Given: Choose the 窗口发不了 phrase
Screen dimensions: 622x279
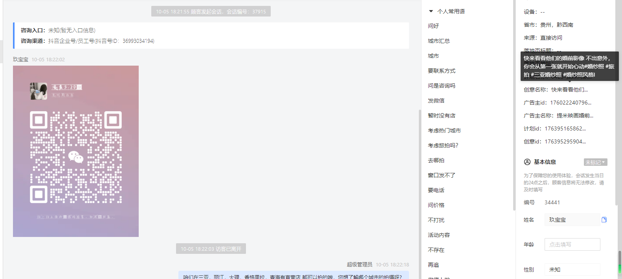Looking at the screenshot, I should [x=442, y=175].
